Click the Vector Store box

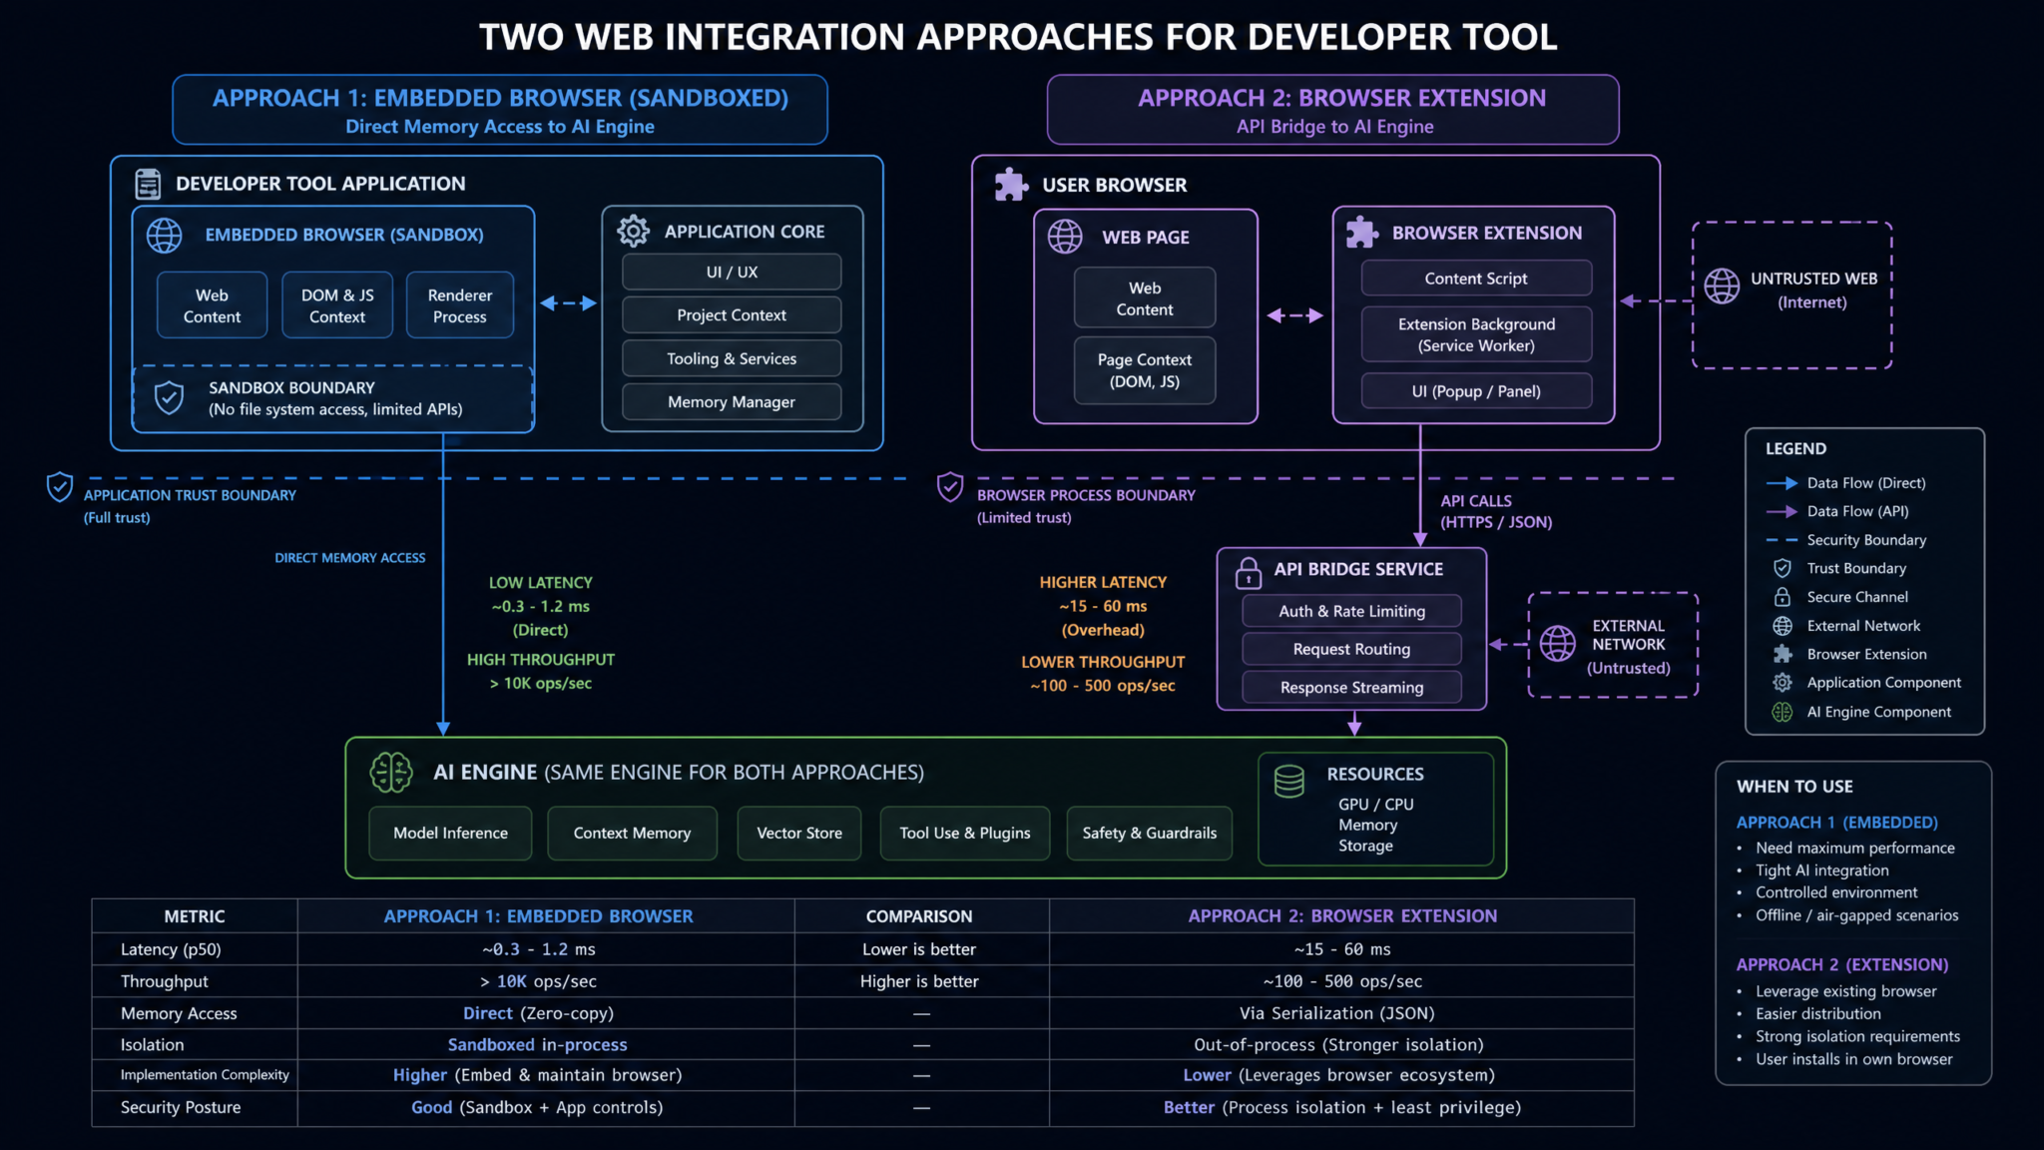click(799, 833)
